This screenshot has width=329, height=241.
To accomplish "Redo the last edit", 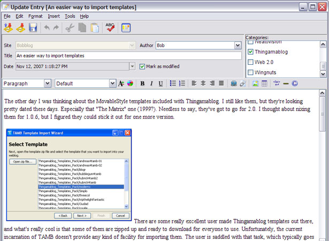I will 56,27.
